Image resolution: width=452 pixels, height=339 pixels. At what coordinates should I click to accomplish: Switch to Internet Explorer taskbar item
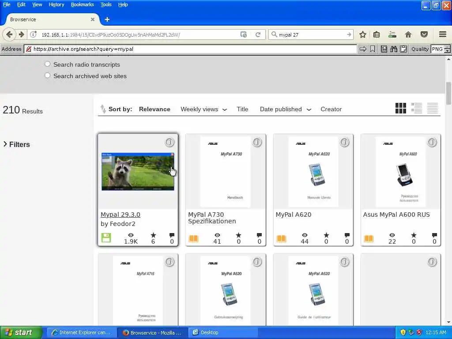82,332
